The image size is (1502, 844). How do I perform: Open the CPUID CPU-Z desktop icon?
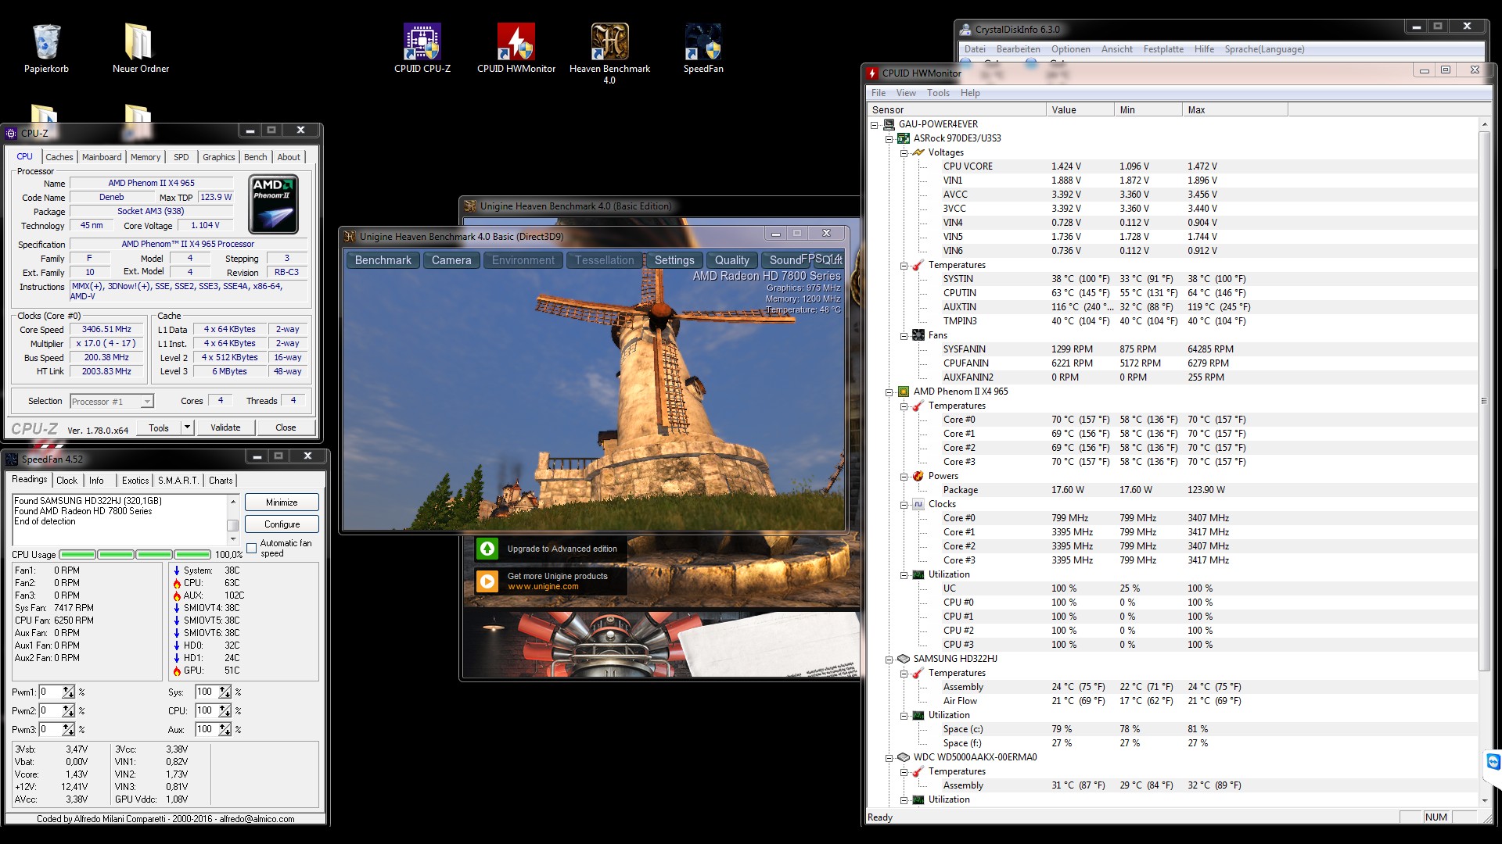click(422, 43)
